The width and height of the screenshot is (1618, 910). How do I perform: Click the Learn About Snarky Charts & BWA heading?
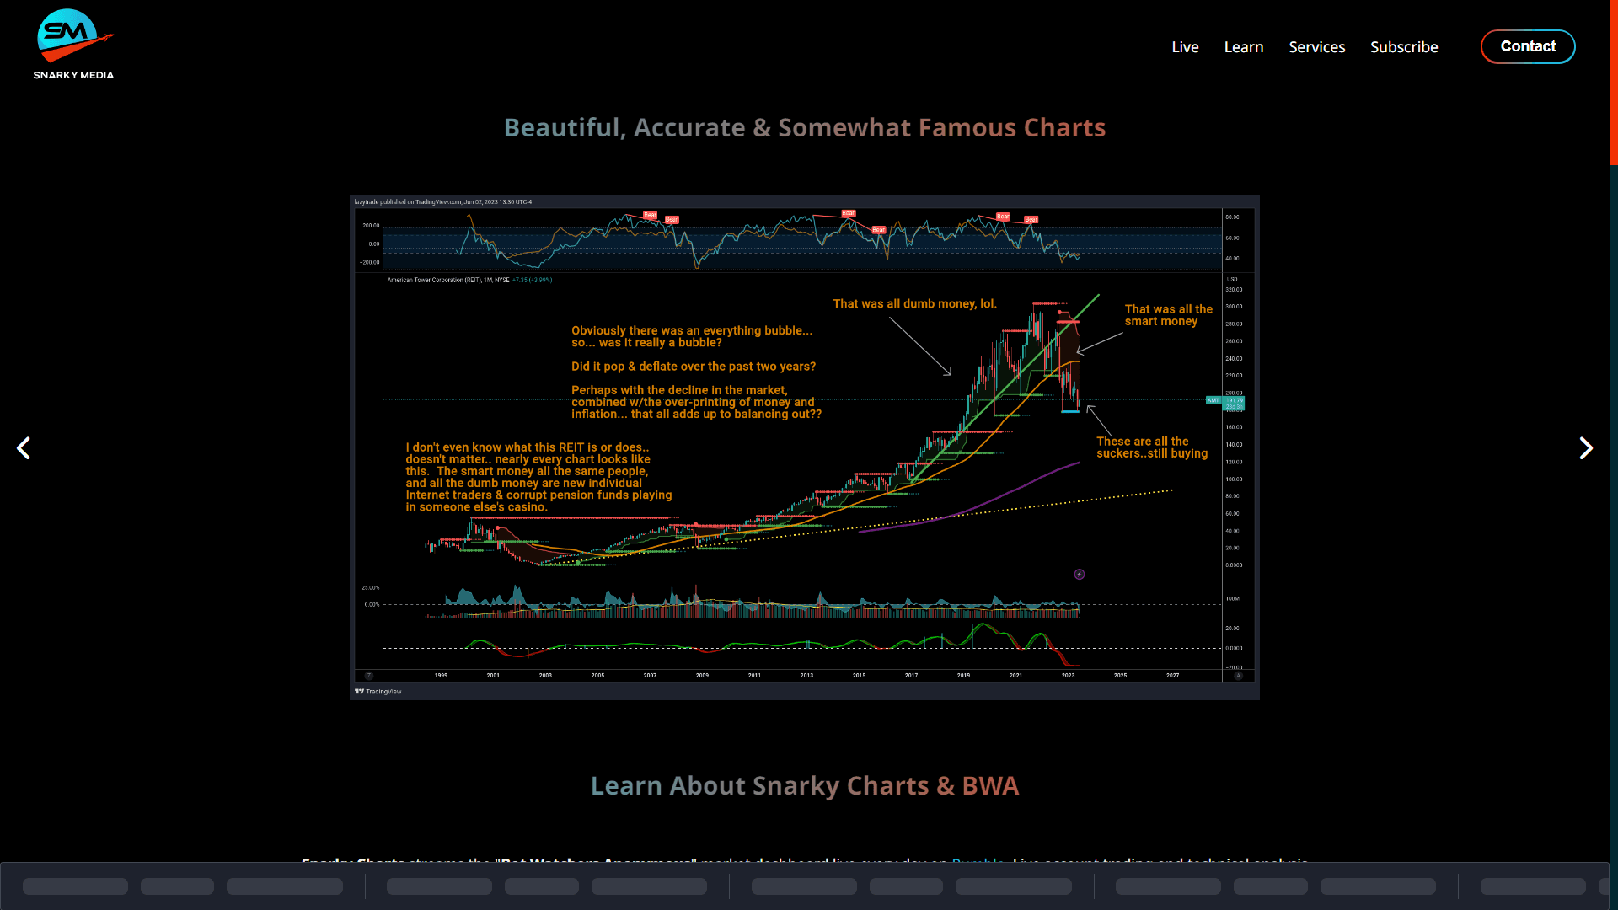click(804, 785)
